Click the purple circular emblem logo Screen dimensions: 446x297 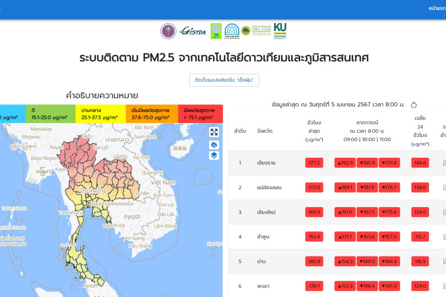(168, 31)
